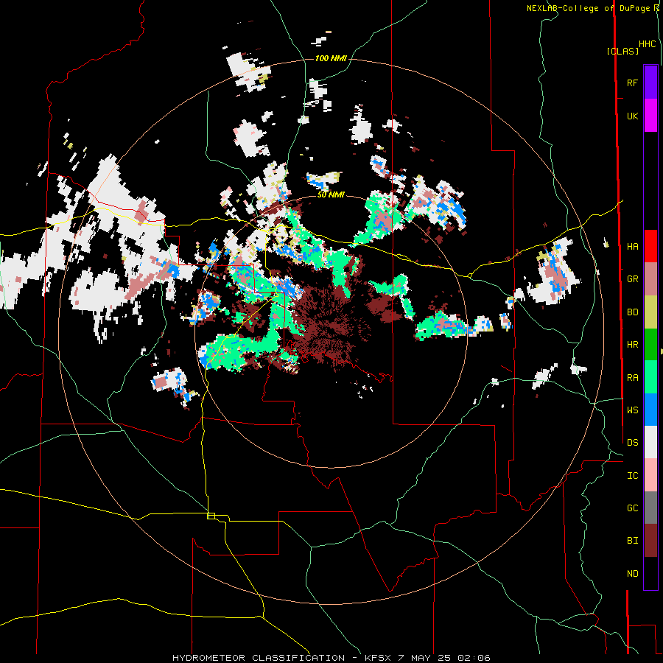Click the brown BI legend swatch
Image resolution: width=663 pixels, height=663 pixels.
(650, 541)
